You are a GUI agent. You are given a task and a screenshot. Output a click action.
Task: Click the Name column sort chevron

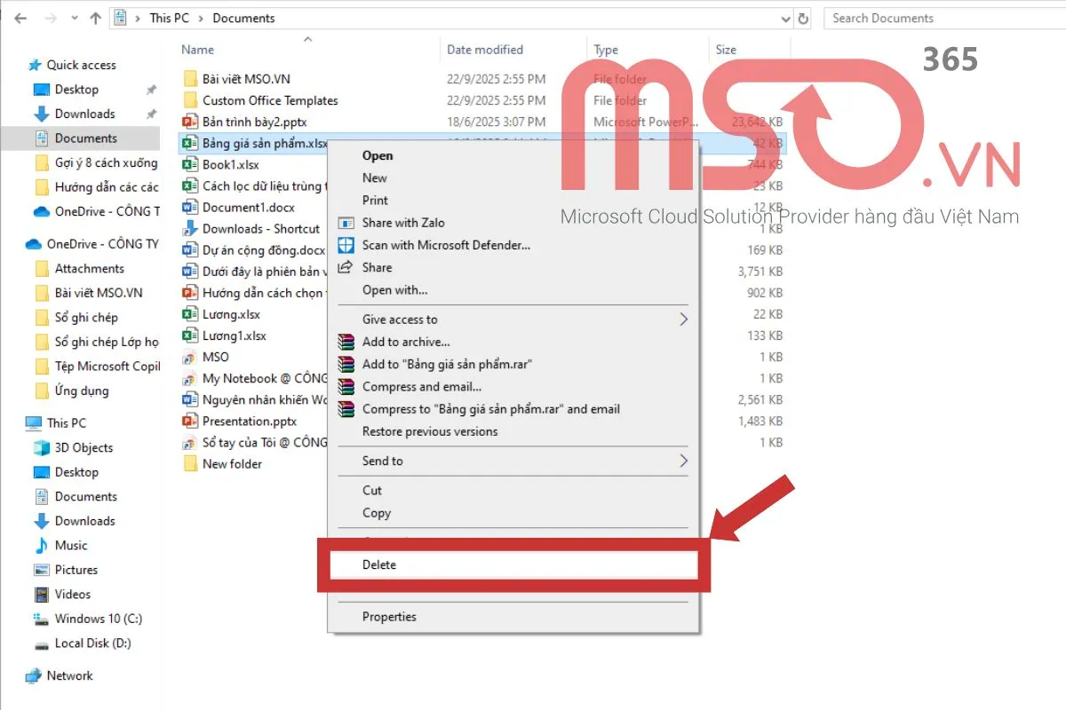[x=308, y=40]
